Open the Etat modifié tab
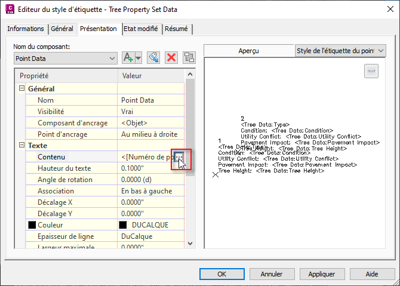The image size is (400, 286). pyautogui.click(x=141, y=29)
